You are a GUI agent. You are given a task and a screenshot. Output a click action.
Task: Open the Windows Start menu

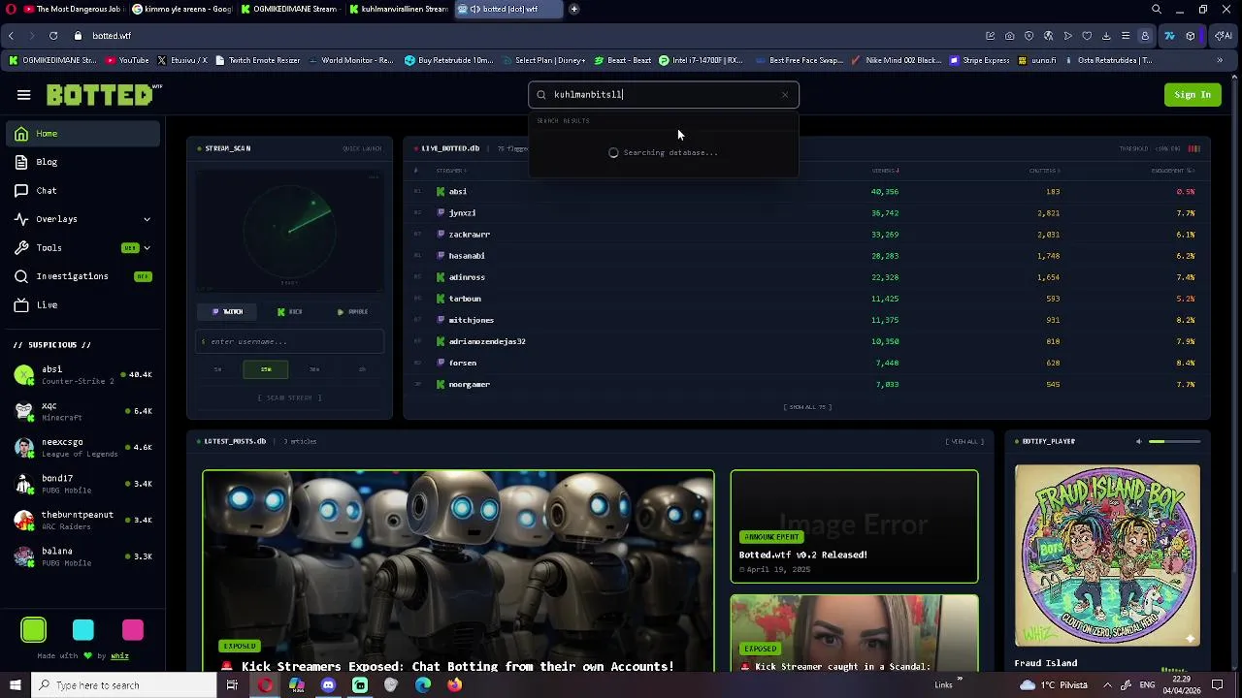tap(16, 685)
